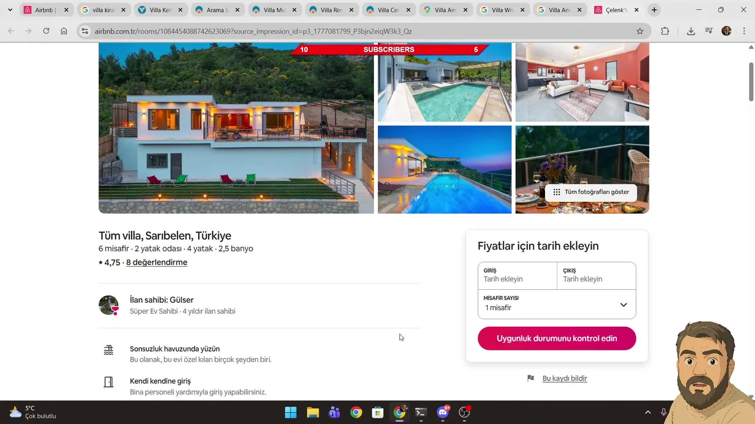755x424 pixels.
Task: Open the Chrome downloads icon
Action: tap(691, 31)
